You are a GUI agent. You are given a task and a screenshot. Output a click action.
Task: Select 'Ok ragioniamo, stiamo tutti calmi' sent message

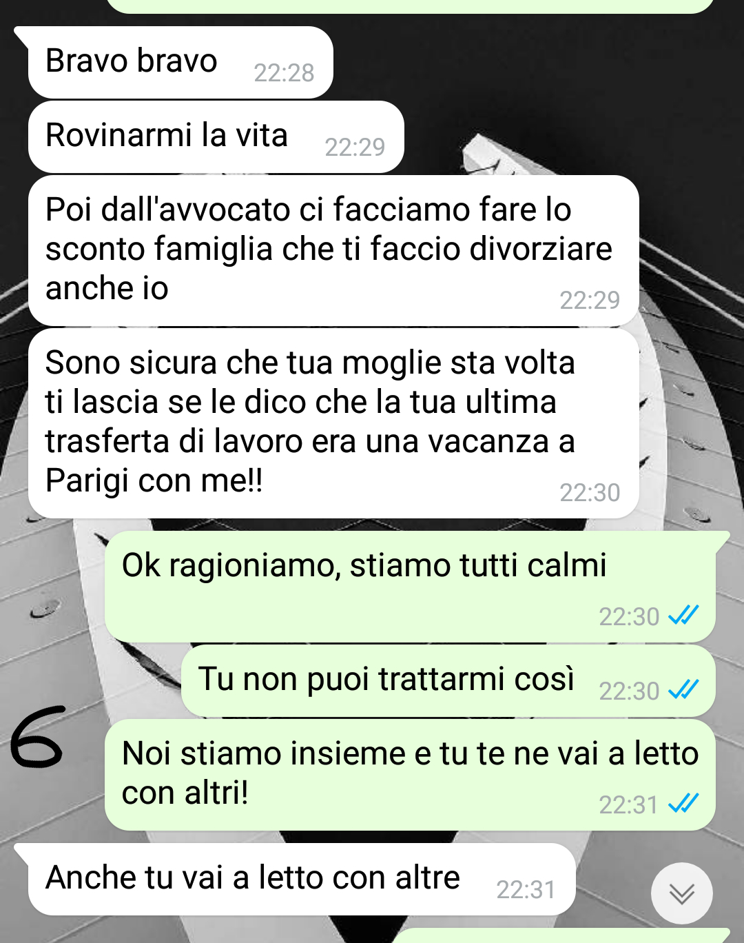tap(410, 587)
